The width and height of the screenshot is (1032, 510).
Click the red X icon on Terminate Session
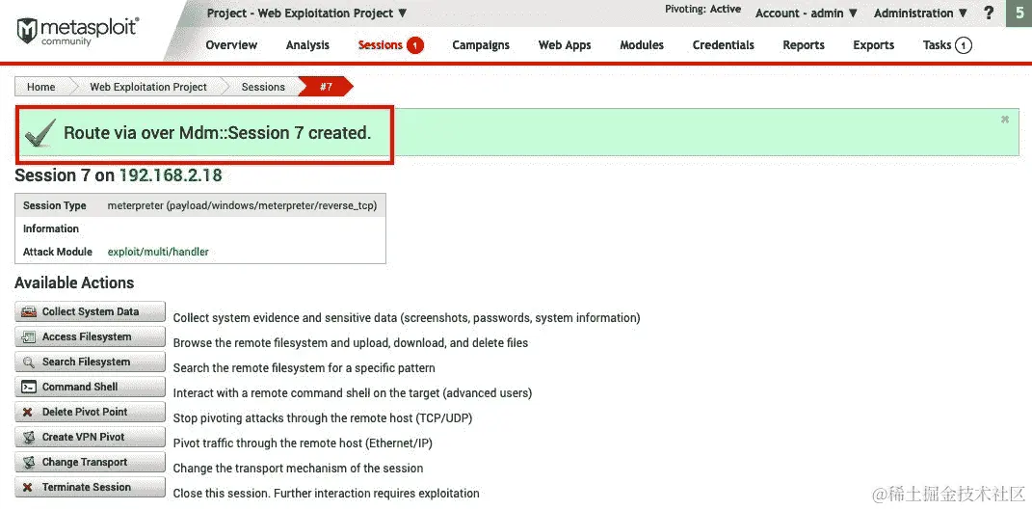pyautogui.click(x=28, y=487)
